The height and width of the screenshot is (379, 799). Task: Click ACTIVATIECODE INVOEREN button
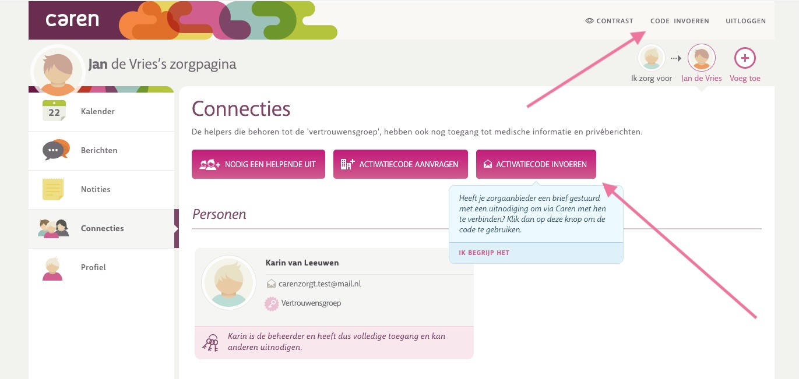[536, 164]
